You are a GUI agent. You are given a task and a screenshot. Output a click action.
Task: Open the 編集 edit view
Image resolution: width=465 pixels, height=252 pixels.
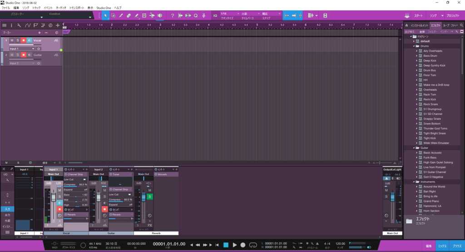pyautogui.click(x=429, y=246)
